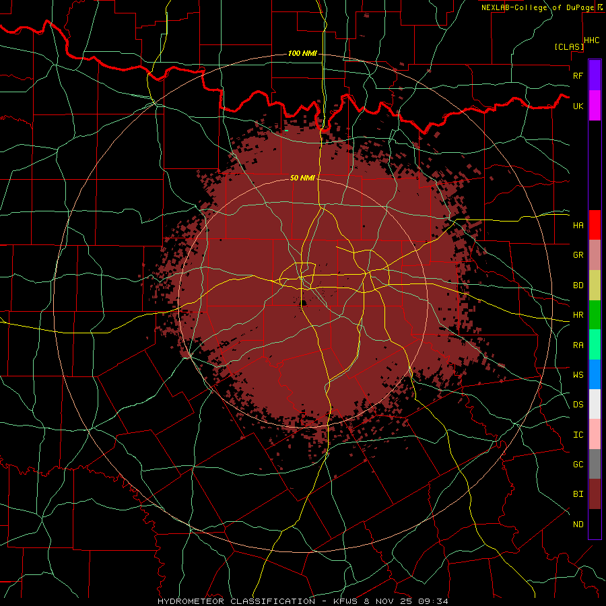Click the 'HHC' product code text
606x606 pixels.
(592, 40)
